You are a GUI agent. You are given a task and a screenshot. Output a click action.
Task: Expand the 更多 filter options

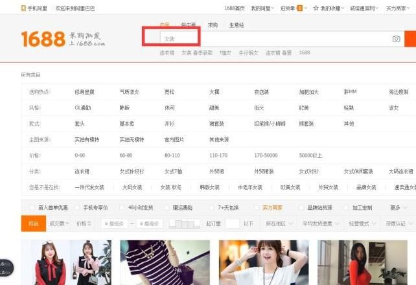399,207
